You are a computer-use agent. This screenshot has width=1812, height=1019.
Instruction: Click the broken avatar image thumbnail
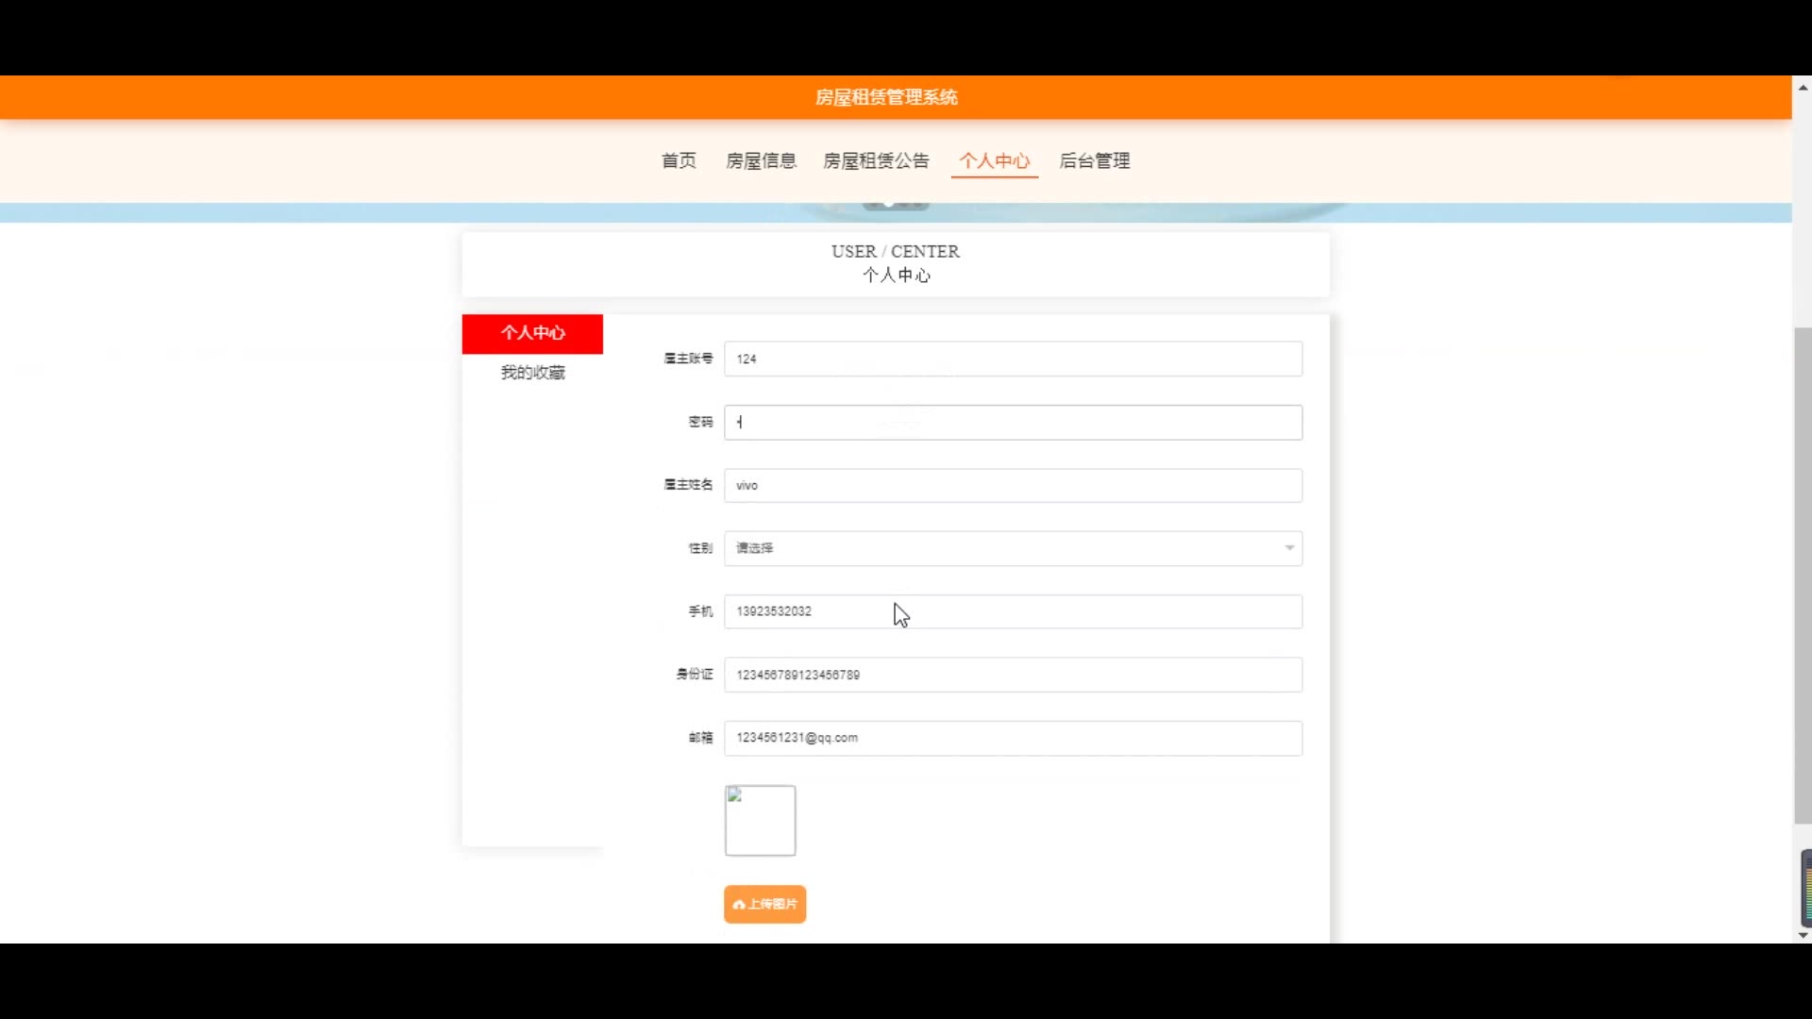coord(760,820)
